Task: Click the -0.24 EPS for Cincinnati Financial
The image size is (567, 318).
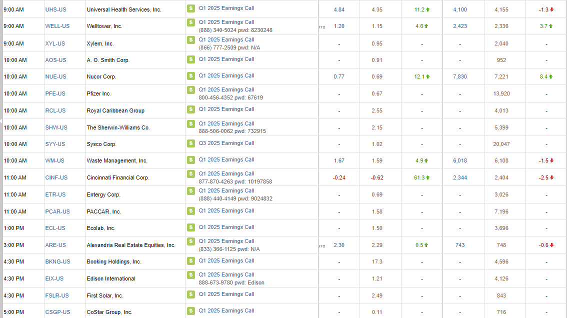Action: (339, 177)
